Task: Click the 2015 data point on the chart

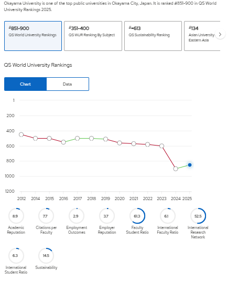Action: tap(49, 138)
